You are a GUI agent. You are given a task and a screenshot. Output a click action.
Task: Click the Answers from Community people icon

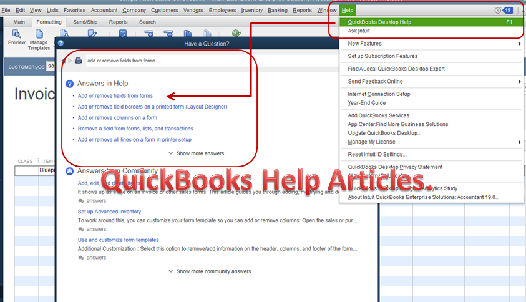click(69, 171)
